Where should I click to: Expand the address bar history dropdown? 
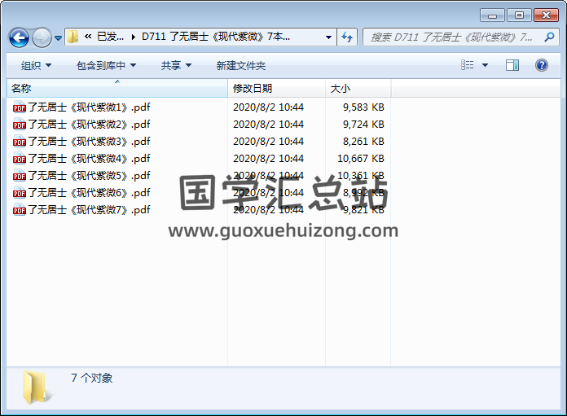point(328,37)
